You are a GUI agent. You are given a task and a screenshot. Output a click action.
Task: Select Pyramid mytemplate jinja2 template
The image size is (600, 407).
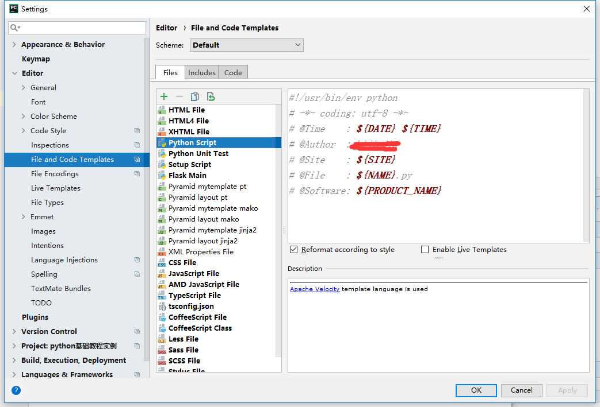[x=212, y=230]
